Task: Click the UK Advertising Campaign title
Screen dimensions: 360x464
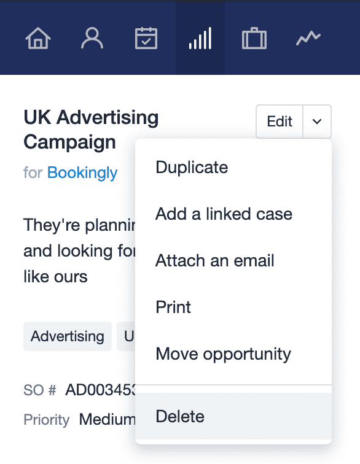Action: (x=91, y=130)
